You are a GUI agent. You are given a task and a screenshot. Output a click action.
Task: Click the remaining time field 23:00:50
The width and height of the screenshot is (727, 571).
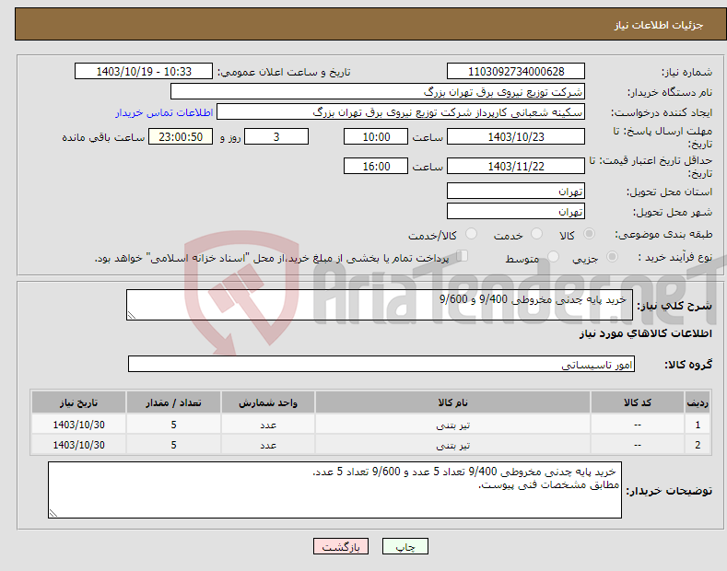point(181,136)
